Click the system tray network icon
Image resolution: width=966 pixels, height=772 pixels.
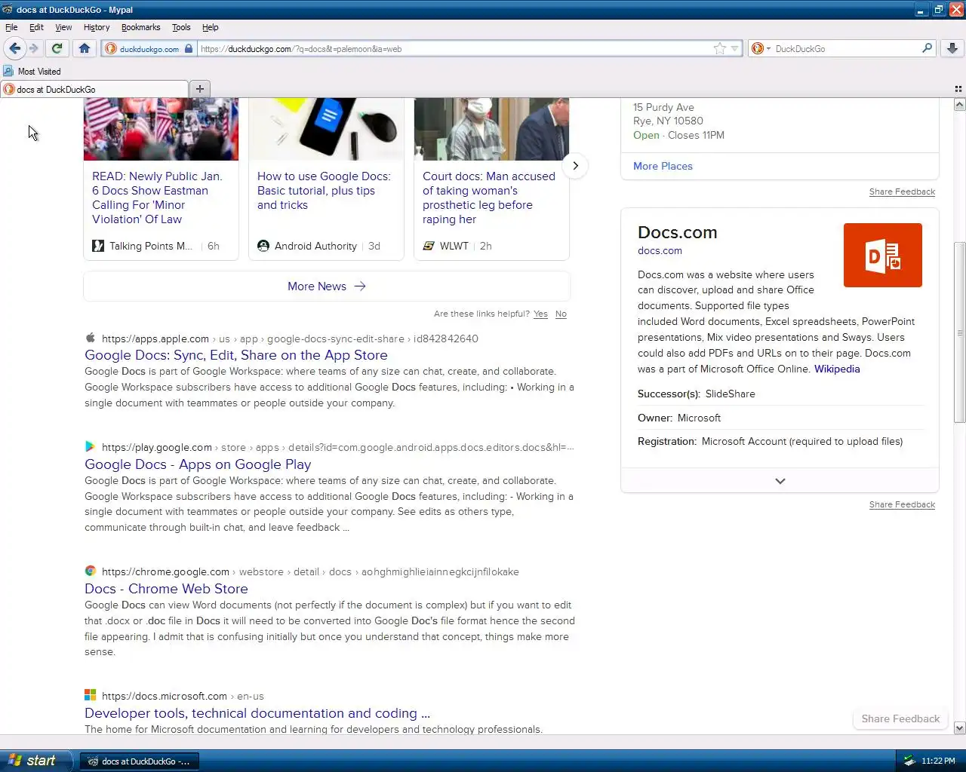click(x=909, y=761)
